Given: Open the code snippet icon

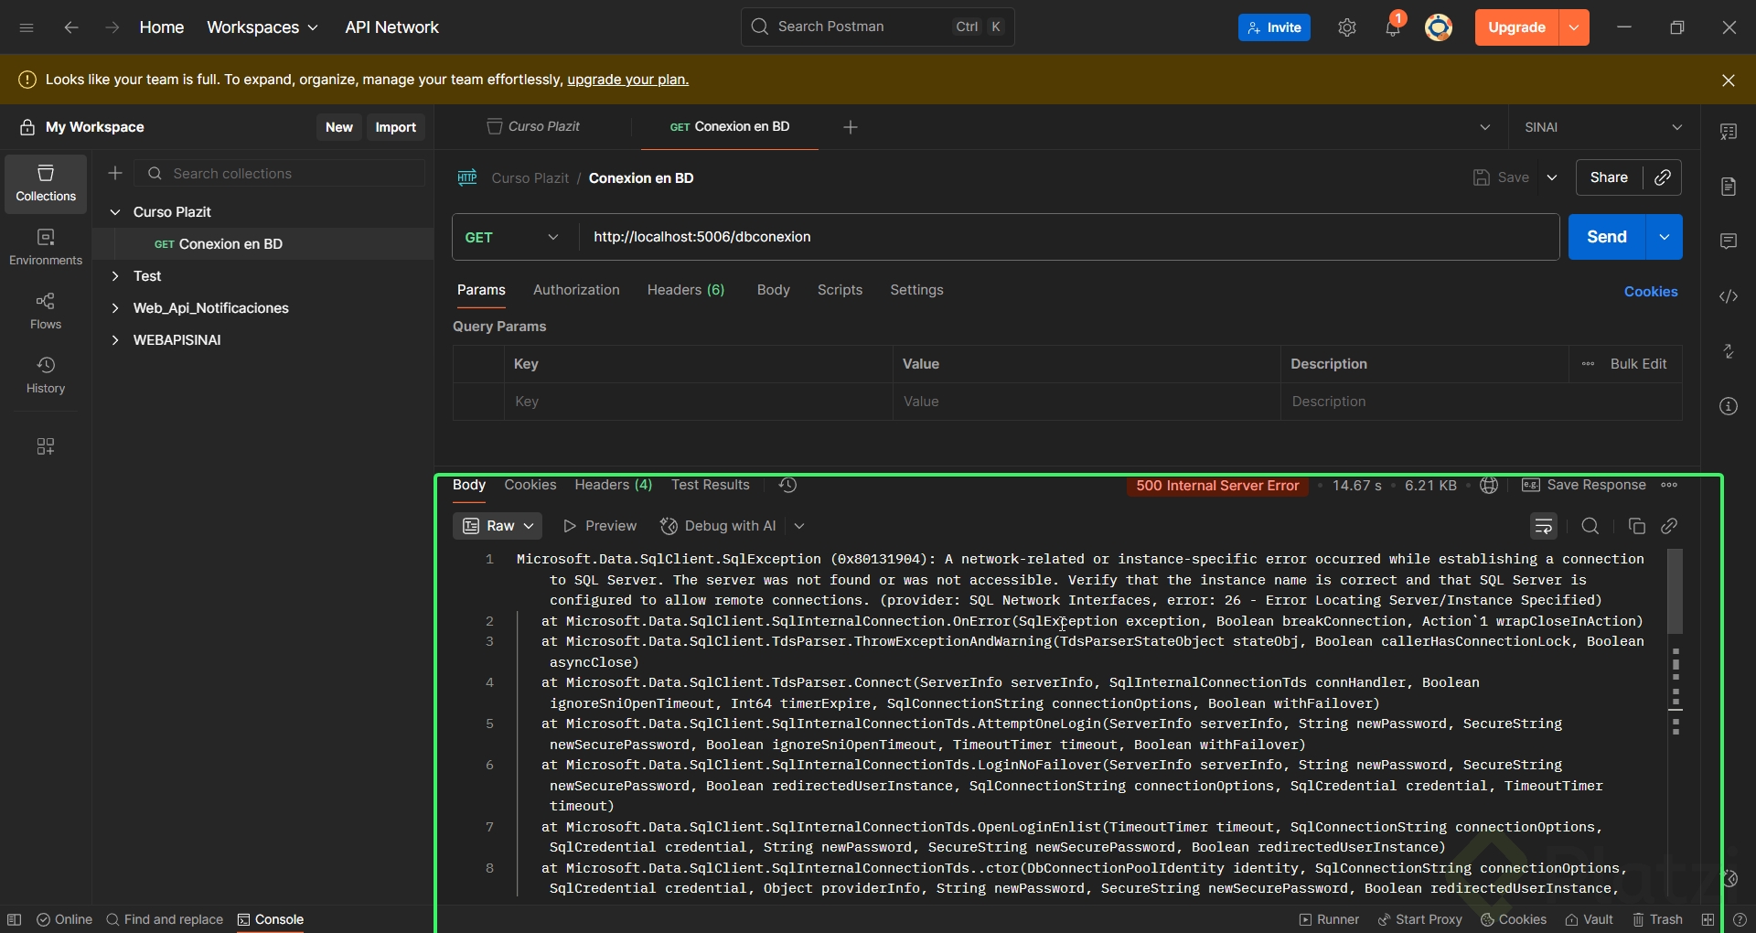Looking at the screenshot, I should tap(1729, 296).
